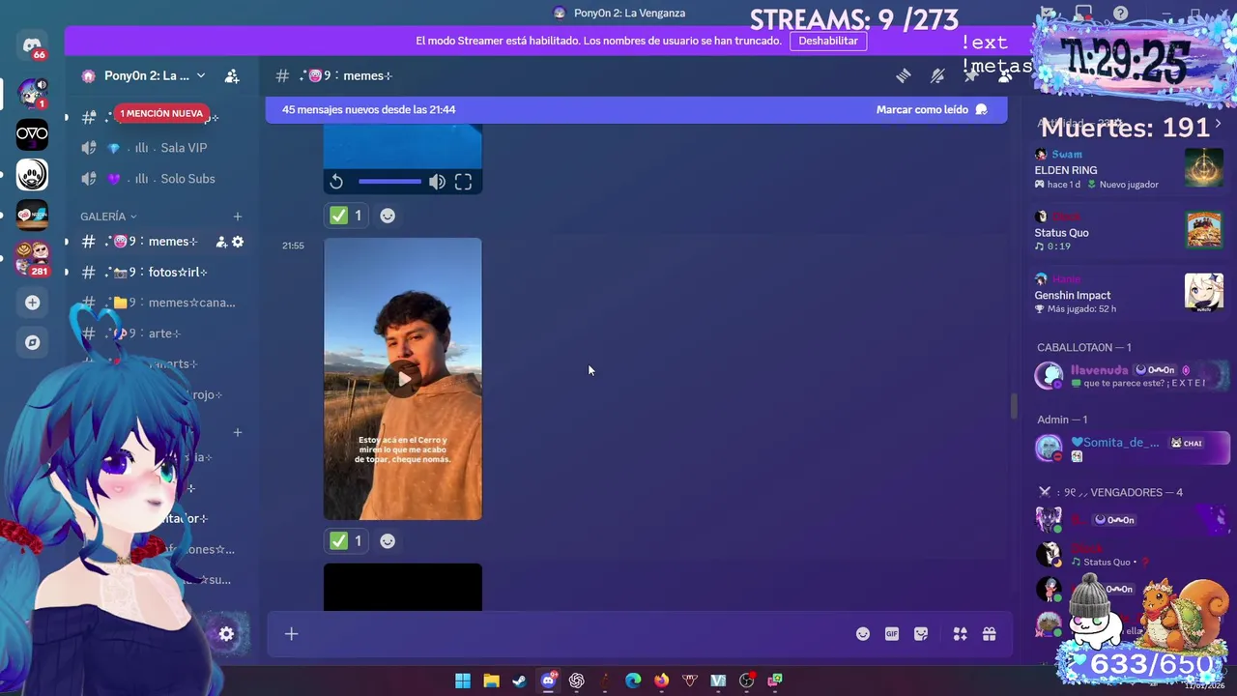Click the add a server plus icon

pos(32,303)
